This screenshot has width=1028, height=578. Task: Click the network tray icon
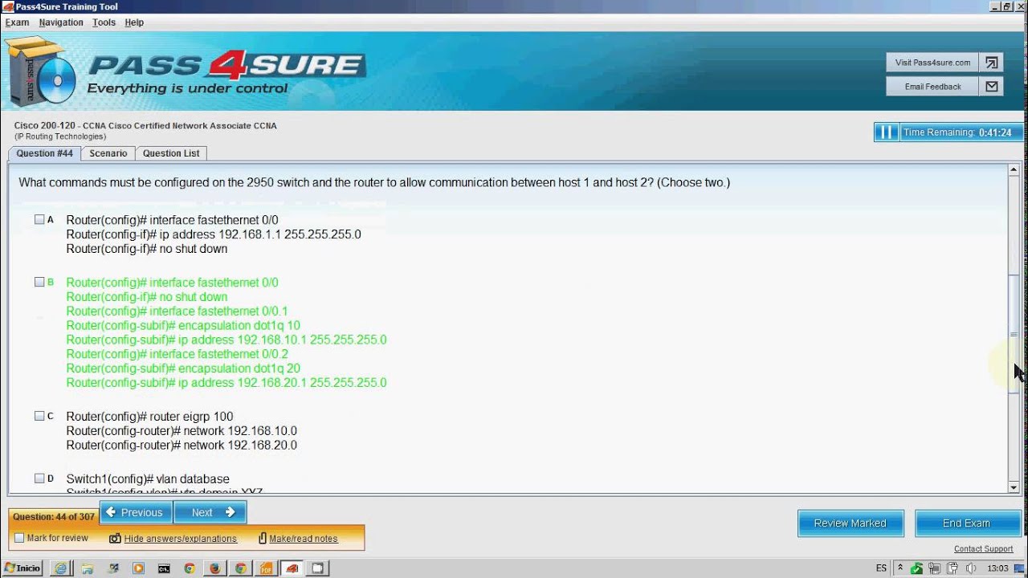pyautogui.click(x=935, y=568)
